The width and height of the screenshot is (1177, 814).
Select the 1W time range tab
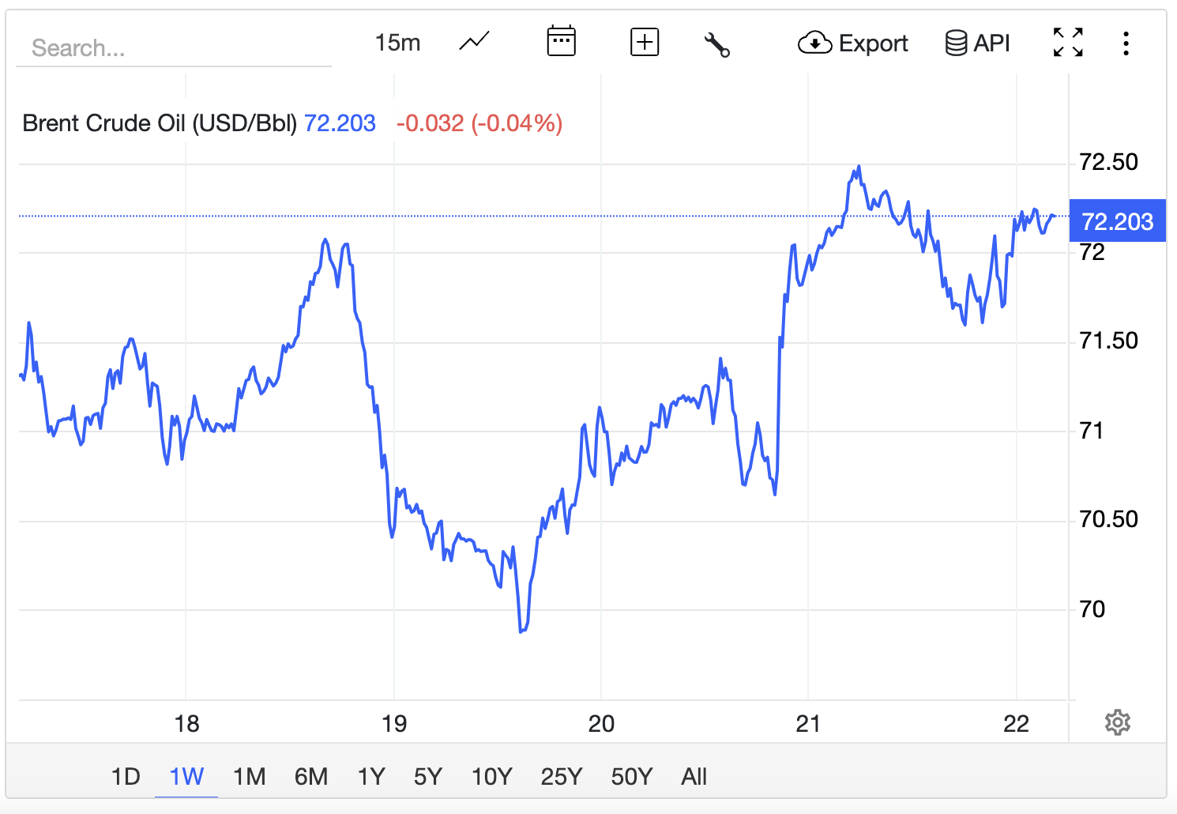click(x=186, y=776)
